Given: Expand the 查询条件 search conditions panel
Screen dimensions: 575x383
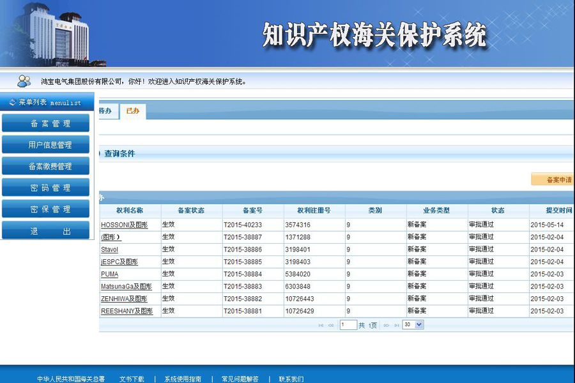Looking at the screenshot, I should 119,154.
